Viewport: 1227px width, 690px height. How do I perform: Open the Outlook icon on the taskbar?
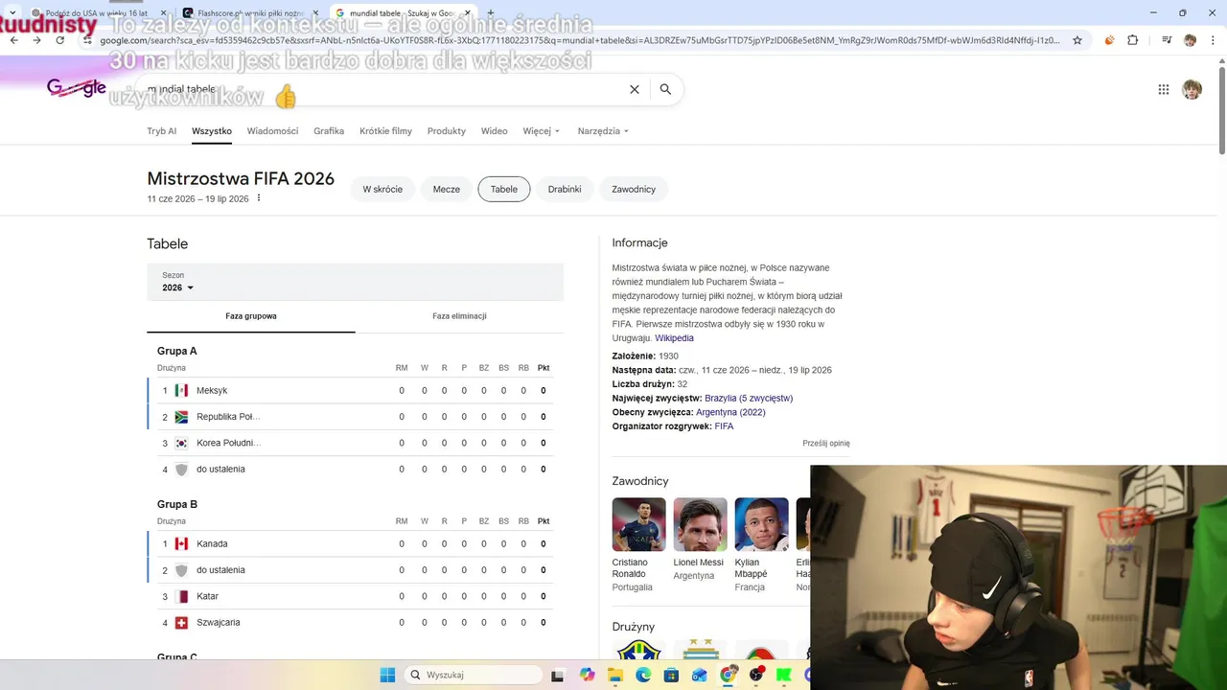(699, 675)
